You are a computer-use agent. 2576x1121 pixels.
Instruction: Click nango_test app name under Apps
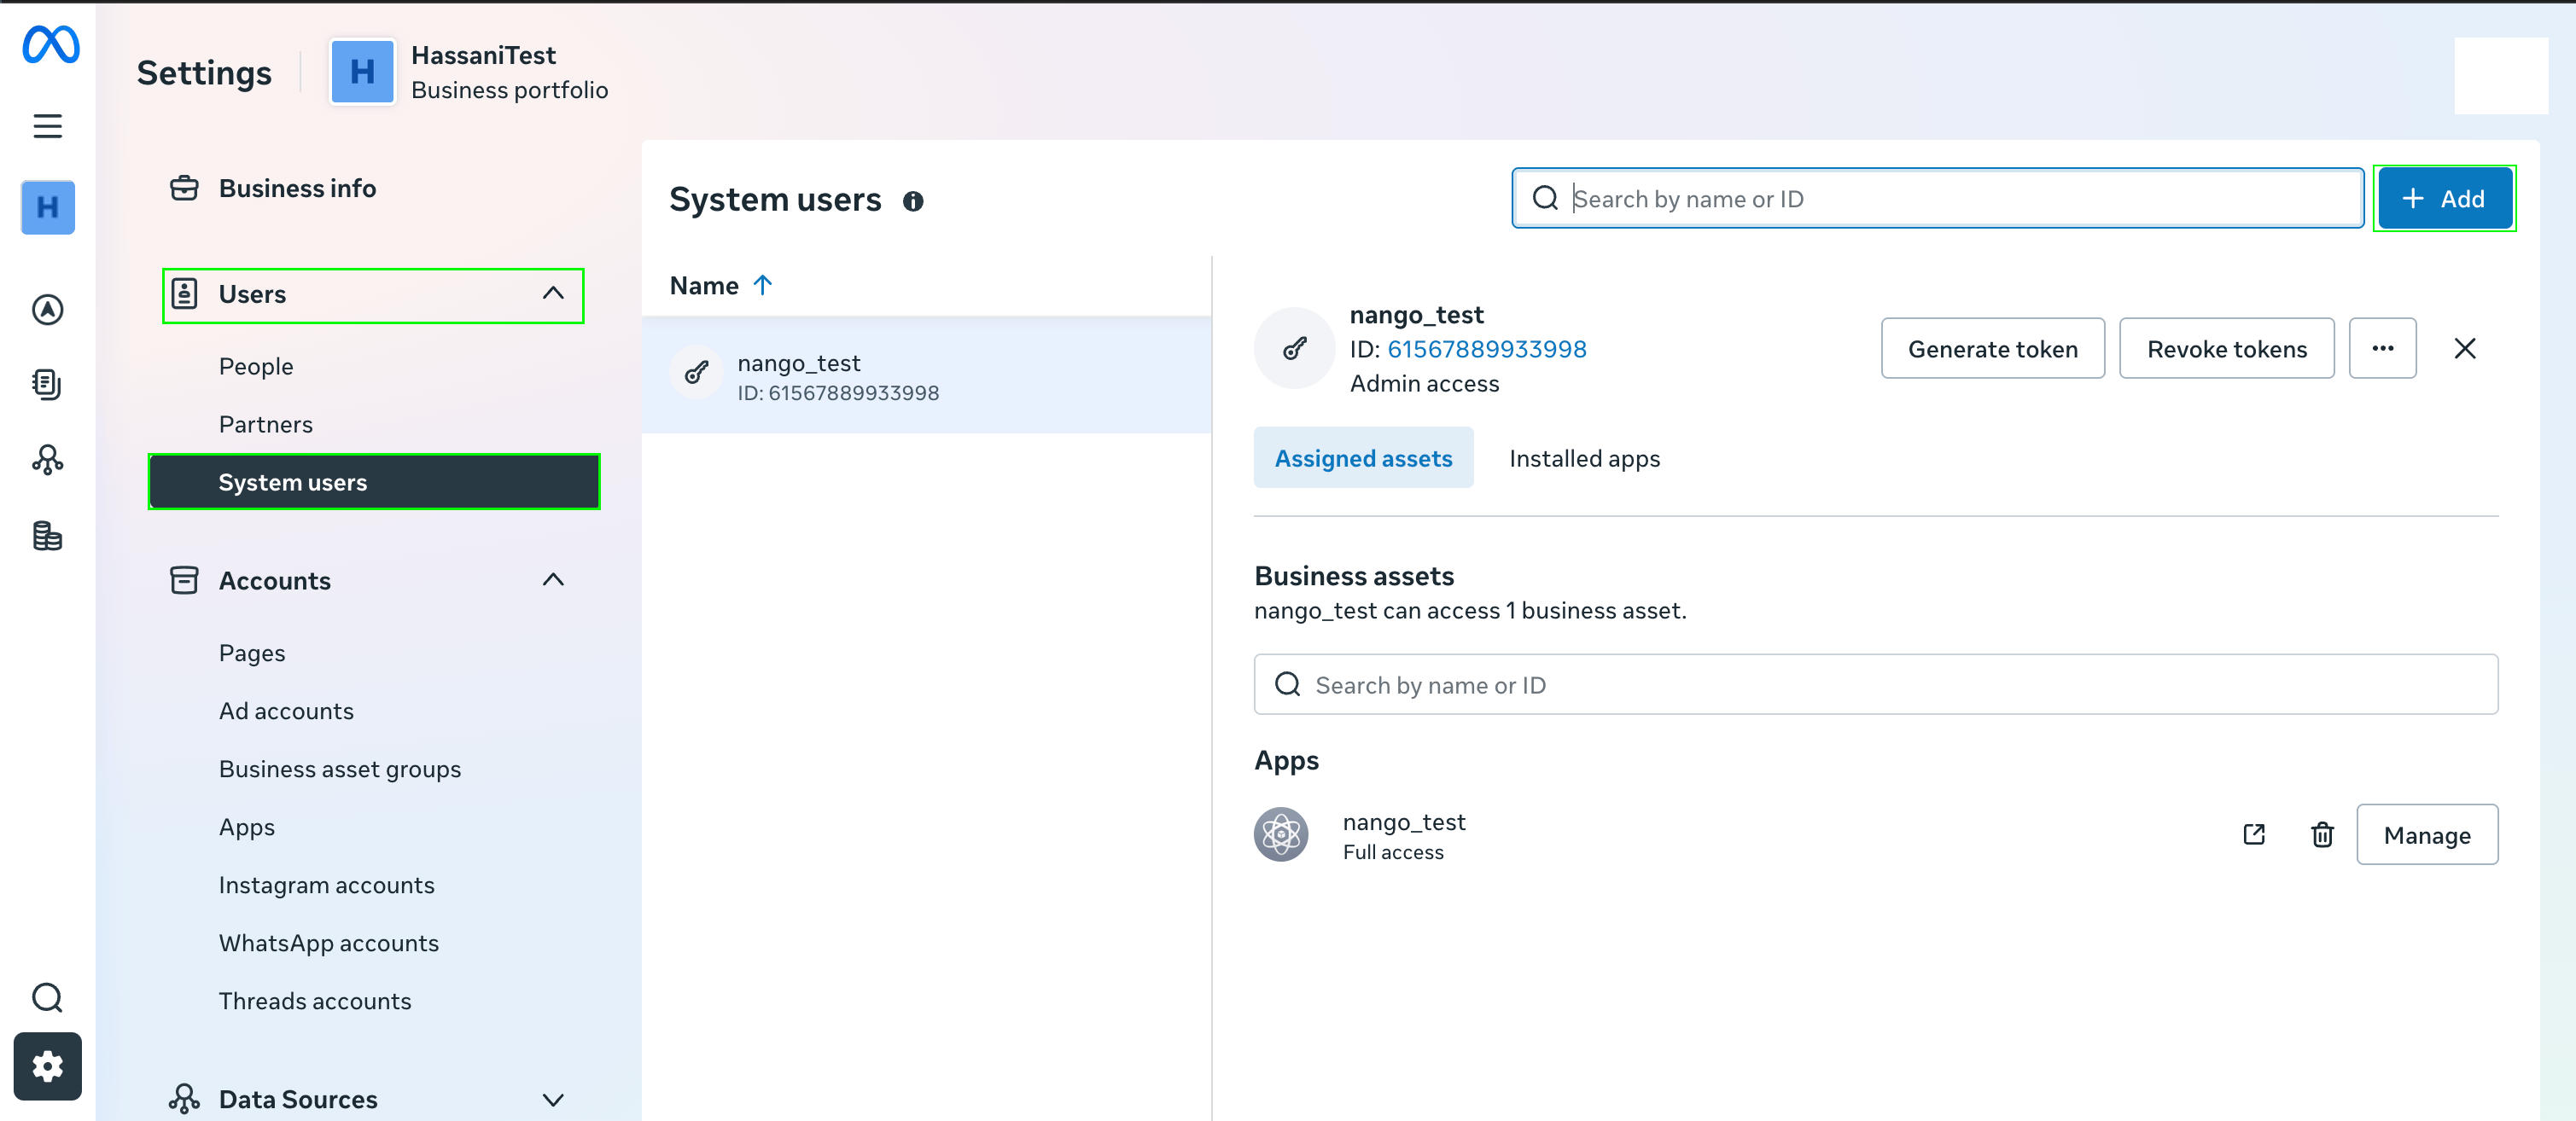click(1404, 822)
